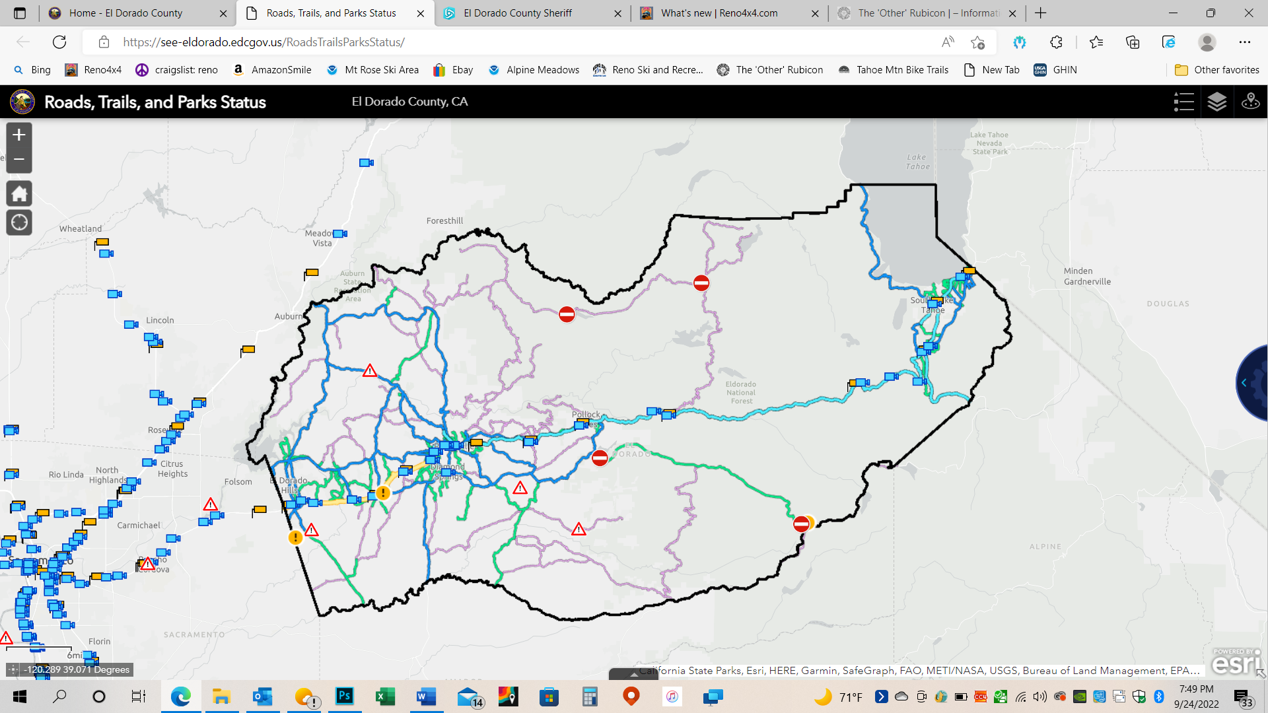This screenshot has height=713, width=1268.
Task: Click the yellow caution marker near El Dorado Hills
Action: tap(295, 538)
